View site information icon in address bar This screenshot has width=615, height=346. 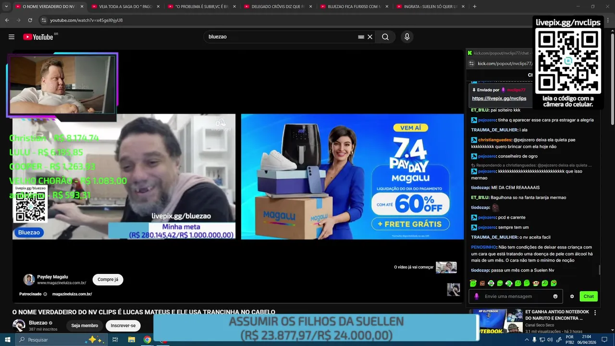[44, 20]
